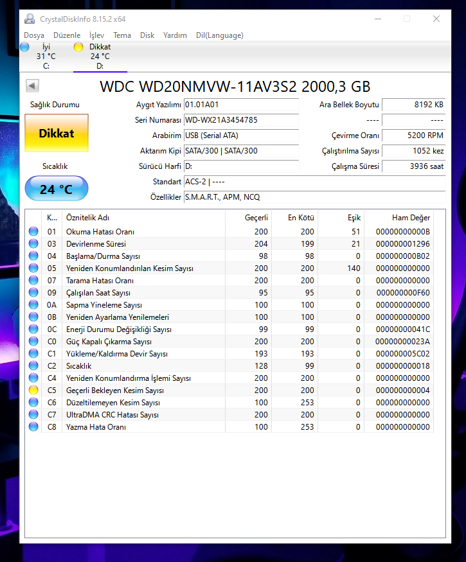This screenshot has height=562, width=466.
Task: Click the Çalışma Süresi value 3936 saat
Action: click(x=414, y=166)
